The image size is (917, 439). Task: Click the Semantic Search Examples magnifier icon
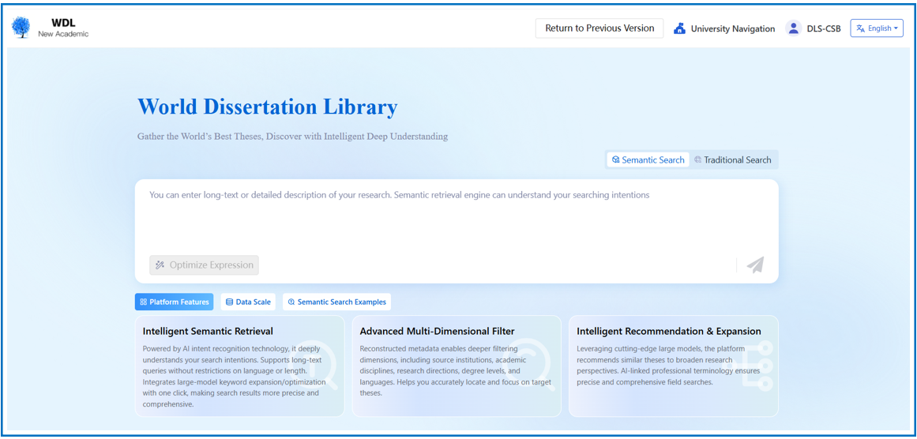coord(291,302)
